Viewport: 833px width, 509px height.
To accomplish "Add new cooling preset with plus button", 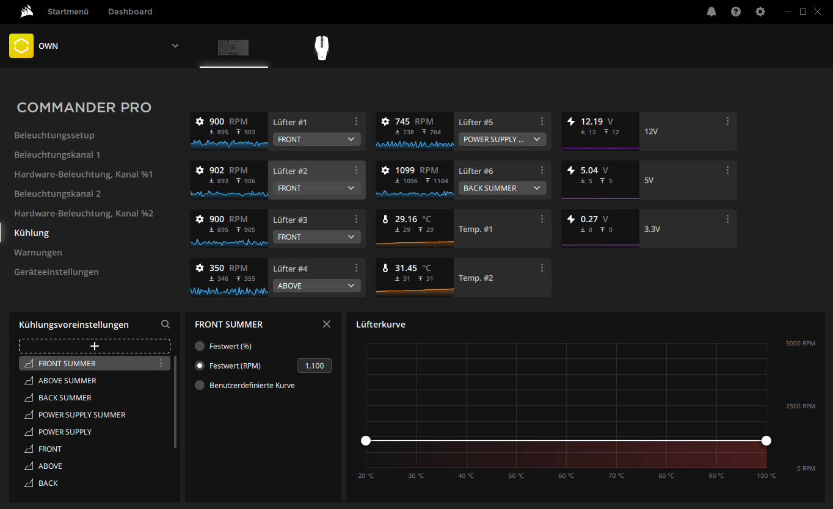I will [x=95, y=346].
